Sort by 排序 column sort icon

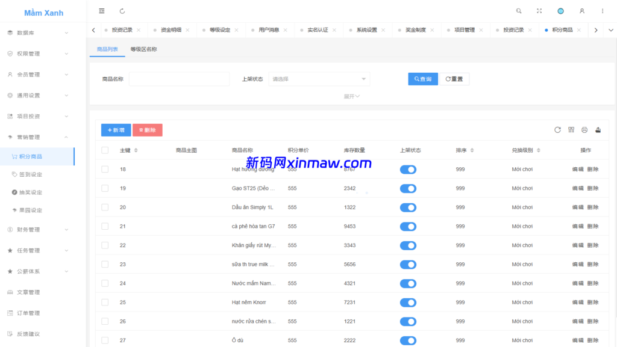[472, 150]
